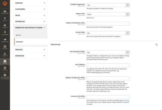Open the Dashboard sidebar icon
162x110 pixels.
click(x=5, y=12)
